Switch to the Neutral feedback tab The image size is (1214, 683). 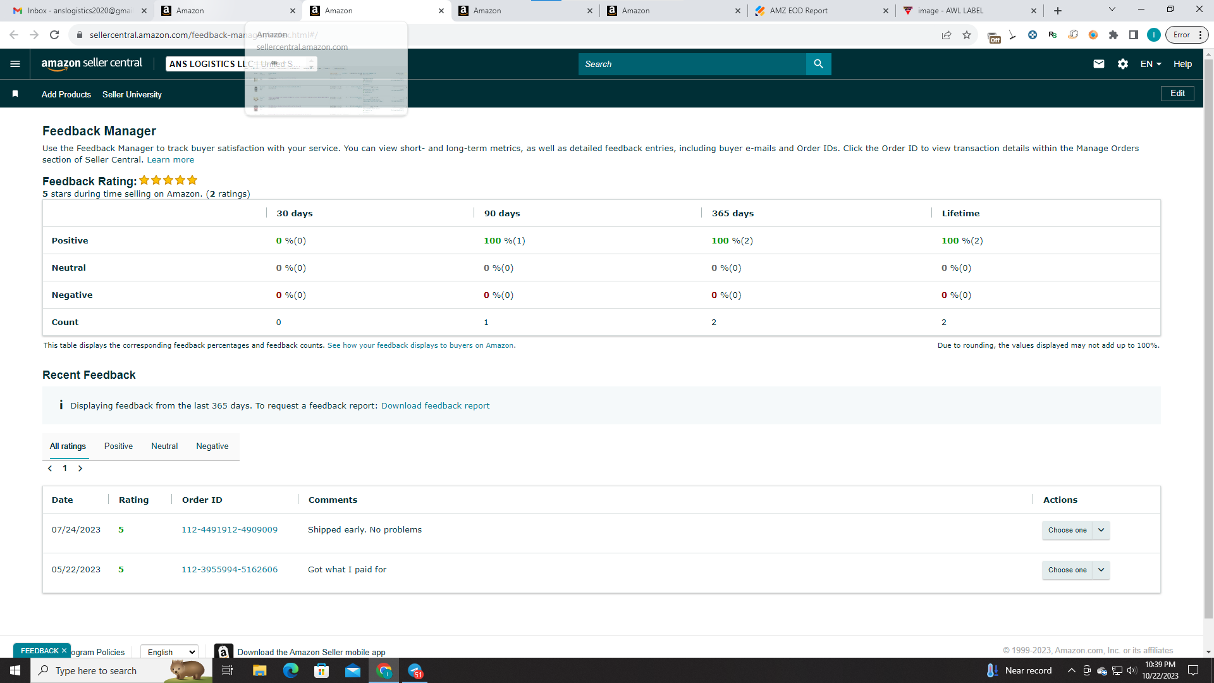click(x=164, y=446)
